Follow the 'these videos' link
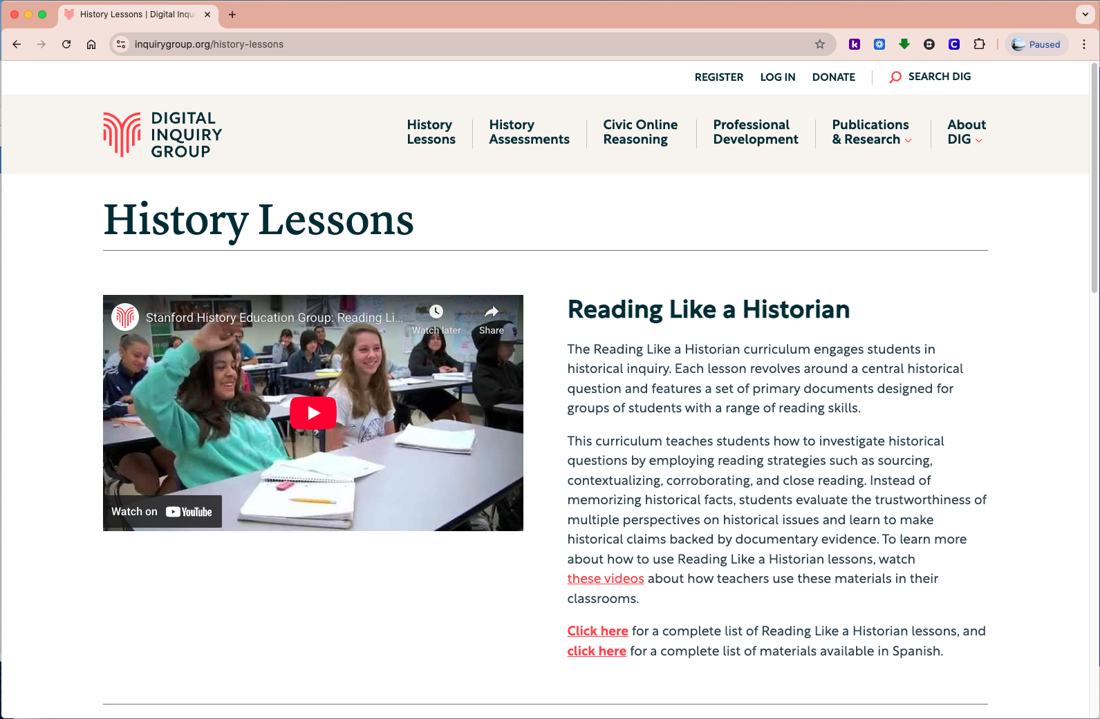 click(606, 579)
